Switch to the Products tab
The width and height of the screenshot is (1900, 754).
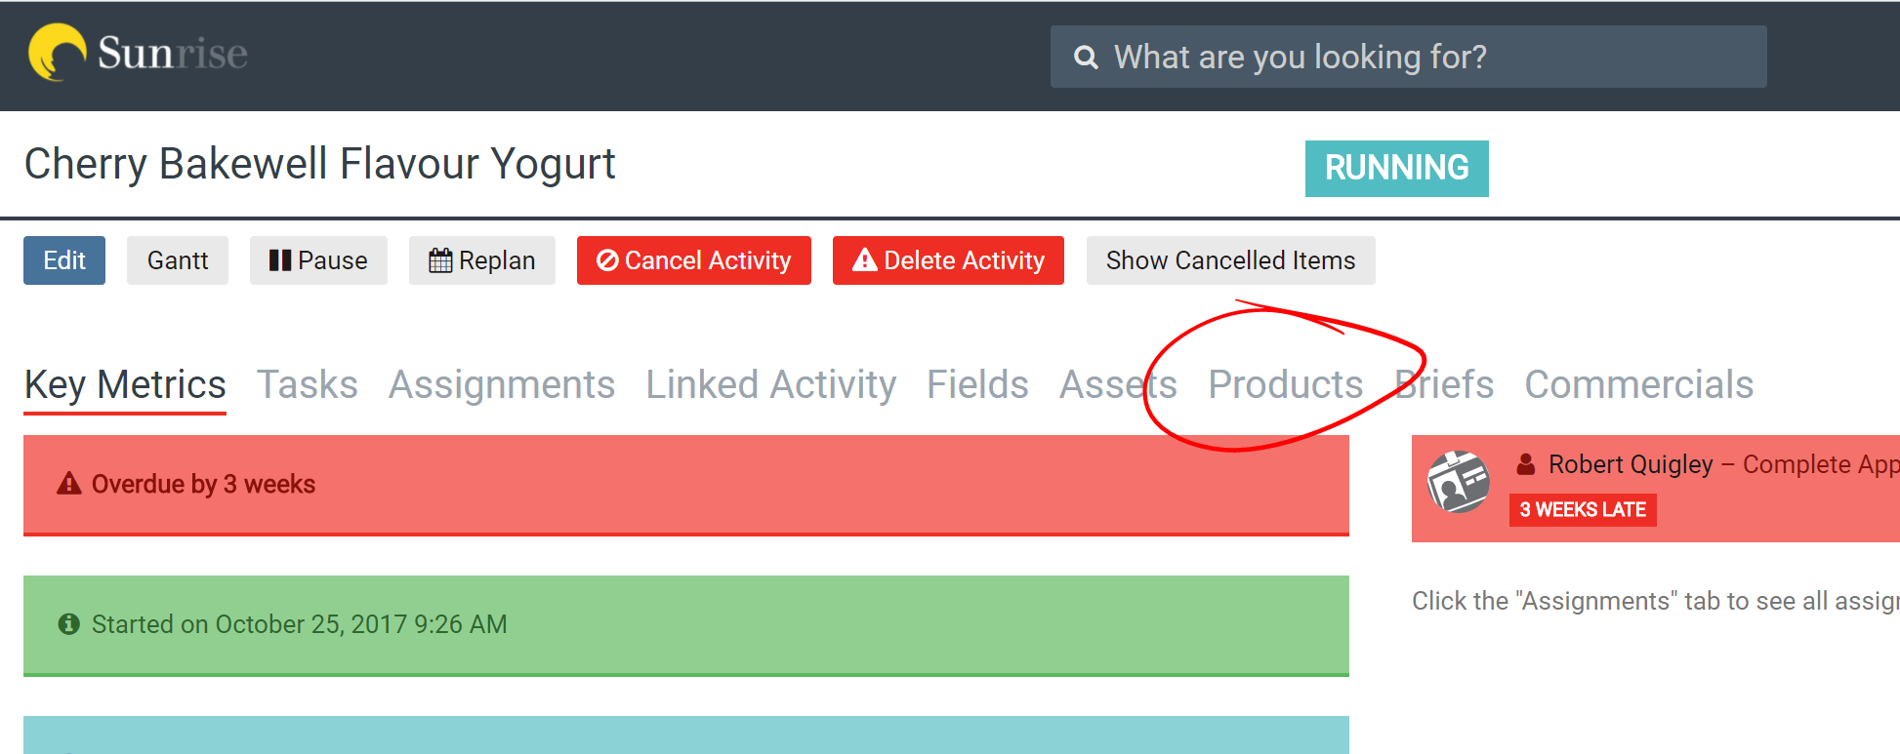pos(1285,384)
